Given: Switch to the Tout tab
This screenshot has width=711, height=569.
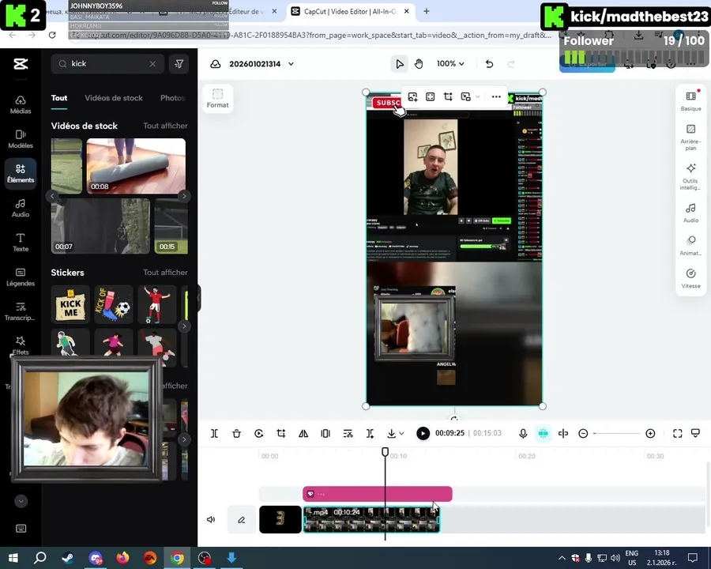Looking at the screenshot, I should [59, 98].
